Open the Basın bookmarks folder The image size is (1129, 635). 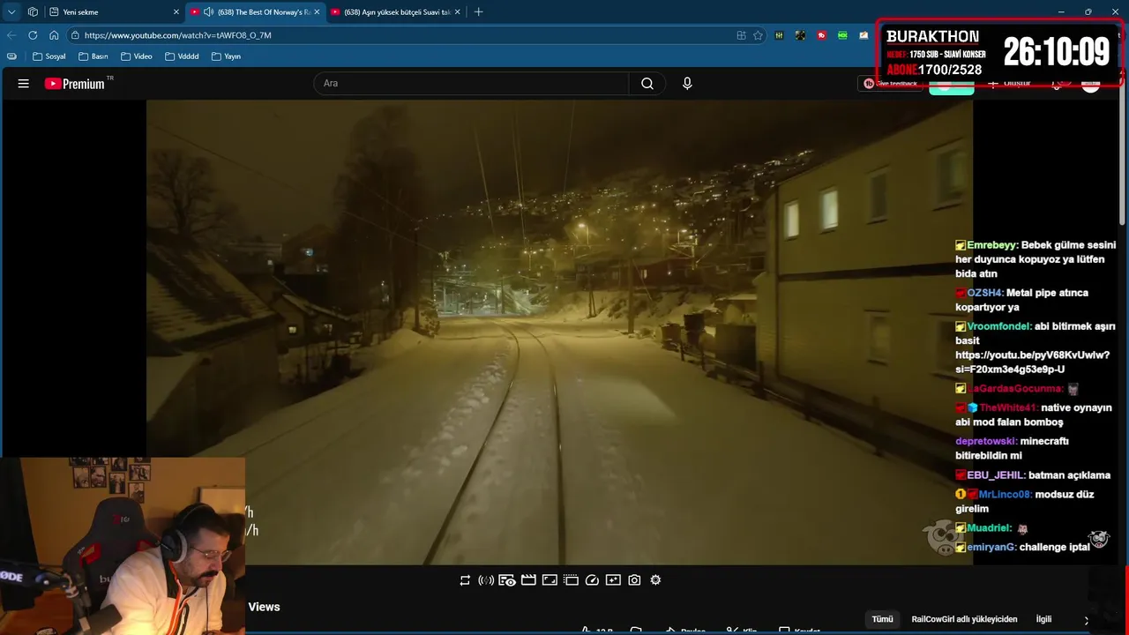pos(93,56)
